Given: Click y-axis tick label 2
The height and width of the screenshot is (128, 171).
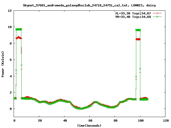Looking at the screenshot, I should click(x=11, y=93).
